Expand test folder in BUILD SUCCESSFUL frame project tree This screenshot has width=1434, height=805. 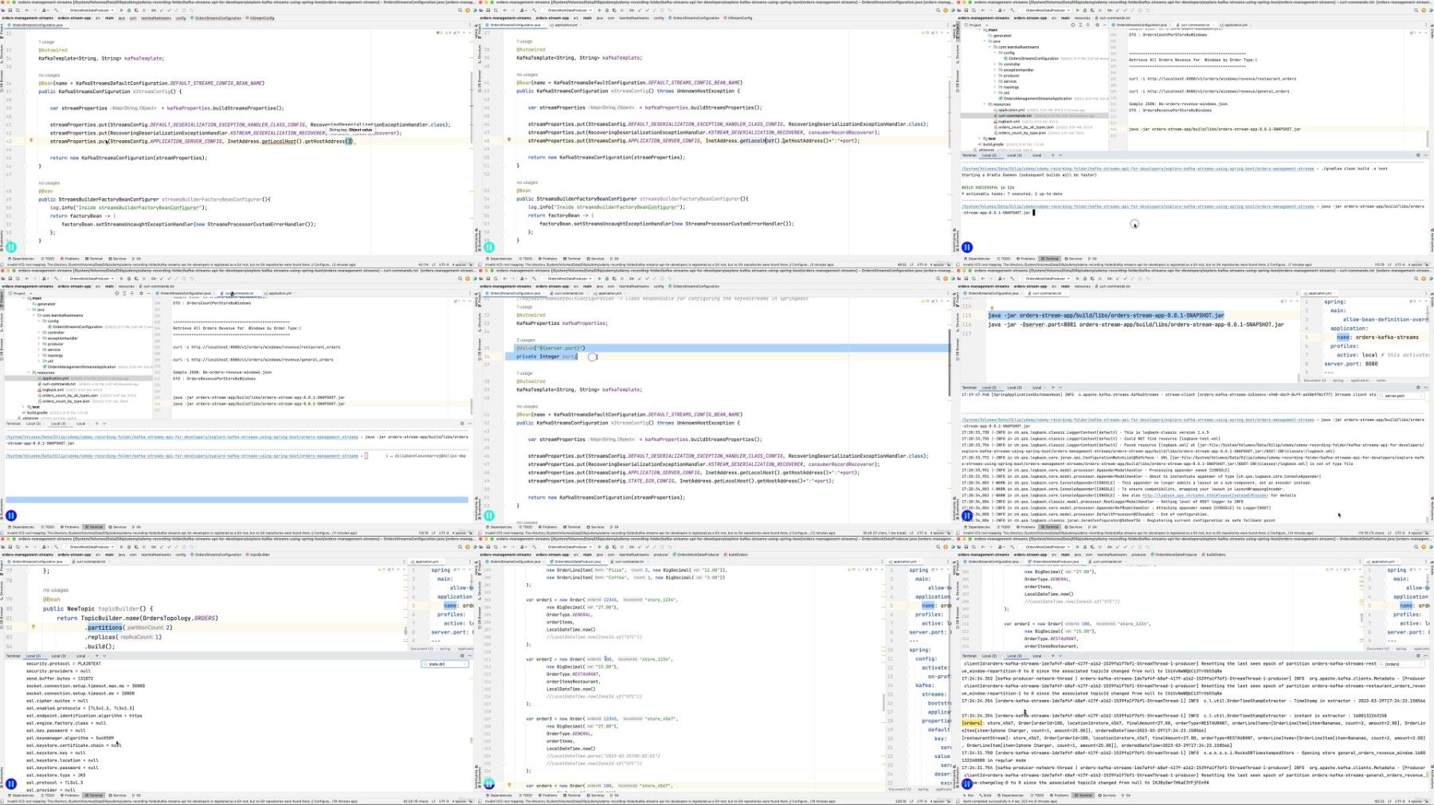click(979, 139)
